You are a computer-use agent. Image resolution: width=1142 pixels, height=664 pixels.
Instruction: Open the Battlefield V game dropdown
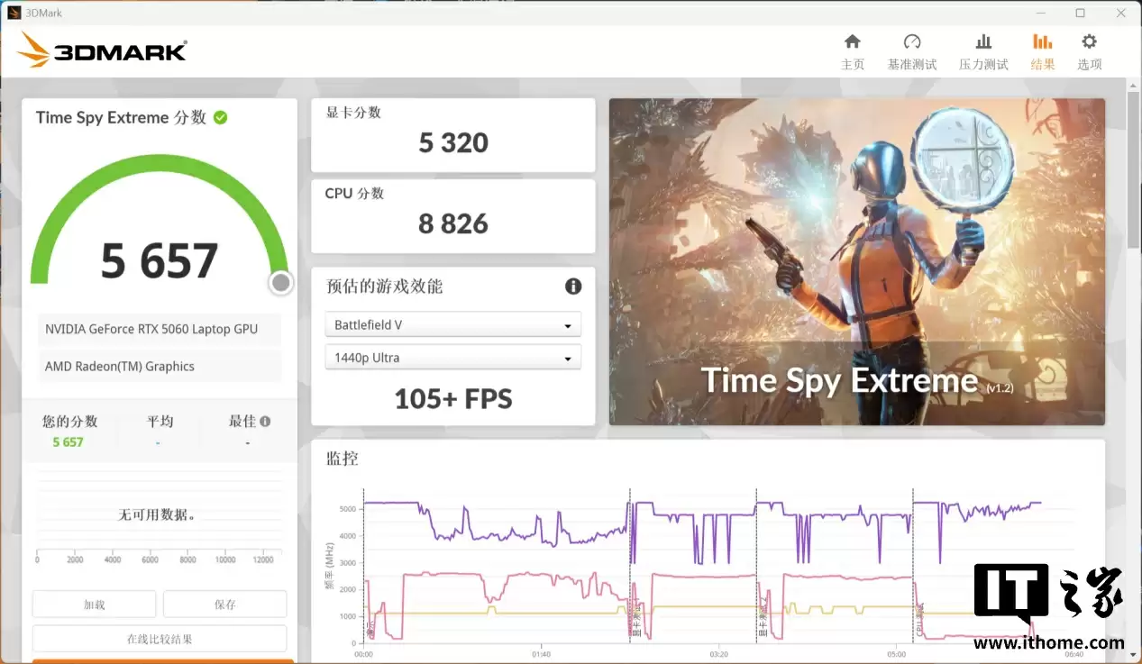(x=452, y=324)
